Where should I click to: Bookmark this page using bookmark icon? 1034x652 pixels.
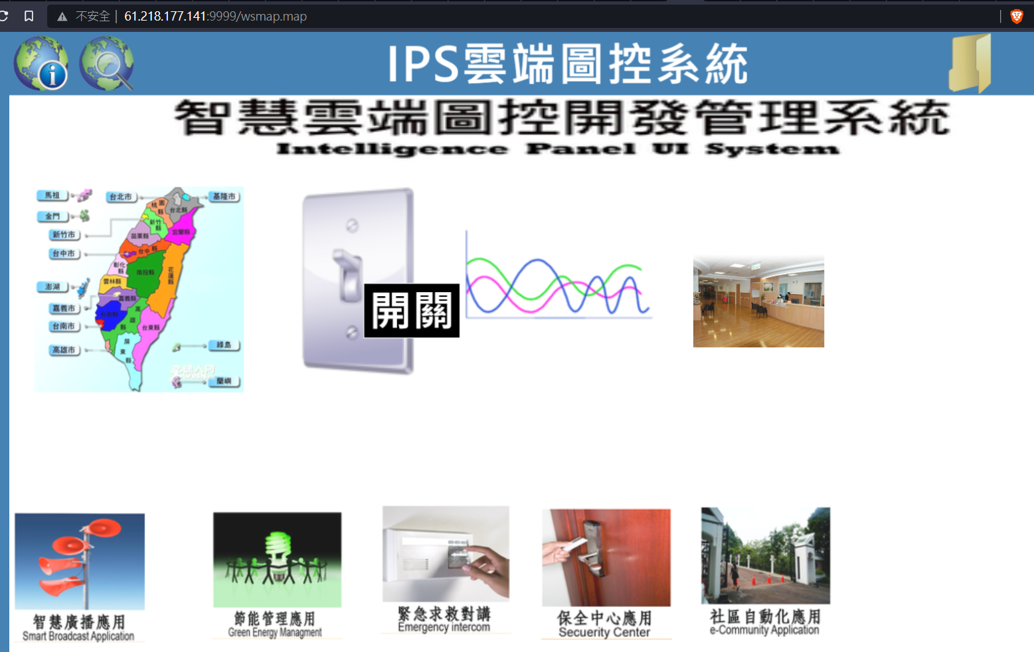(x=29, y=16)
